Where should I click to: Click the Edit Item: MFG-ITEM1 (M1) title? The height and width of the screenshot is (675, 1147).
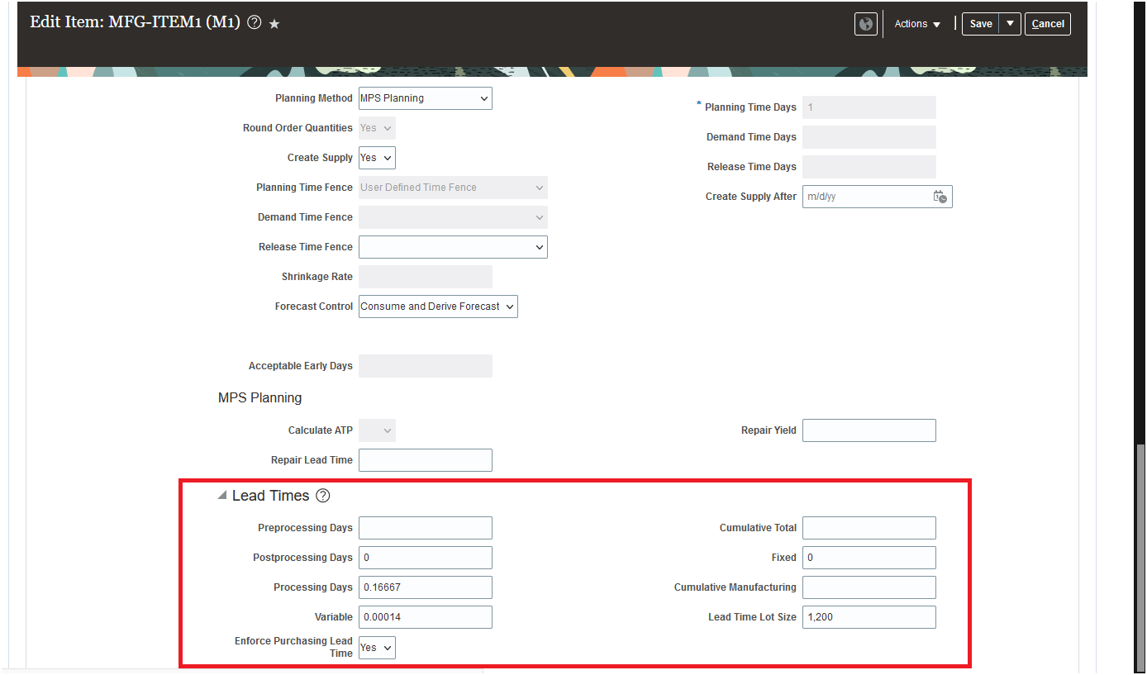click(135, 22)
